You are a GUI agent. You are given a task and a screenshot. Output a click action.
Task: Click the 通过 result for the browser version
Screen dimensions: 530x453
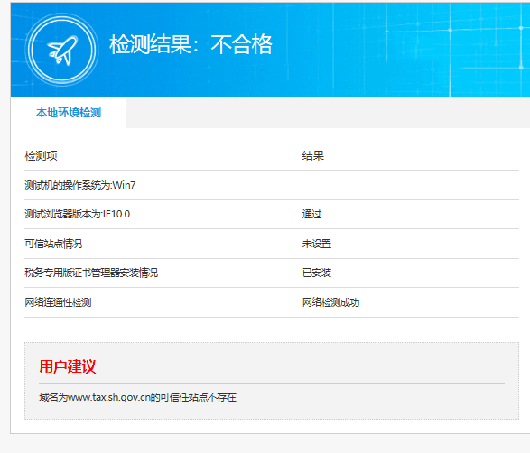tap(312, 214)
